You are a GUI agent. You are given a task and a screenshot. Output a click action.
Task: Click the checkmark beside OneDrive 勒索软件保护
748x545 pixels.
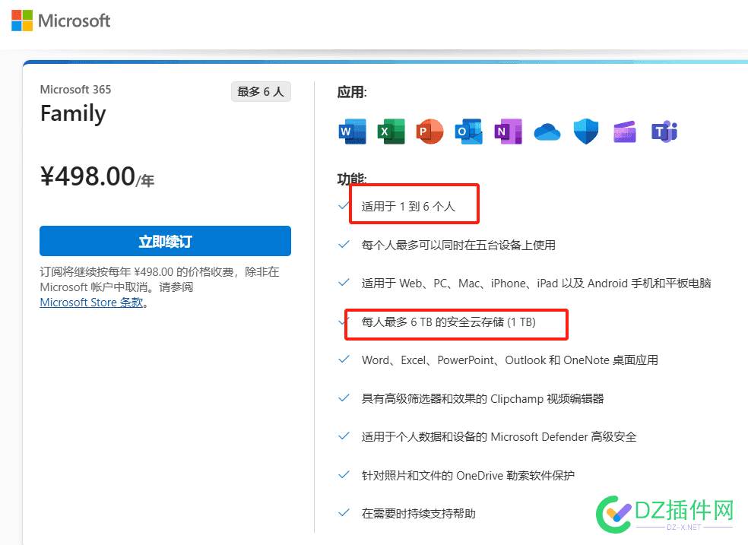[344, 475]
